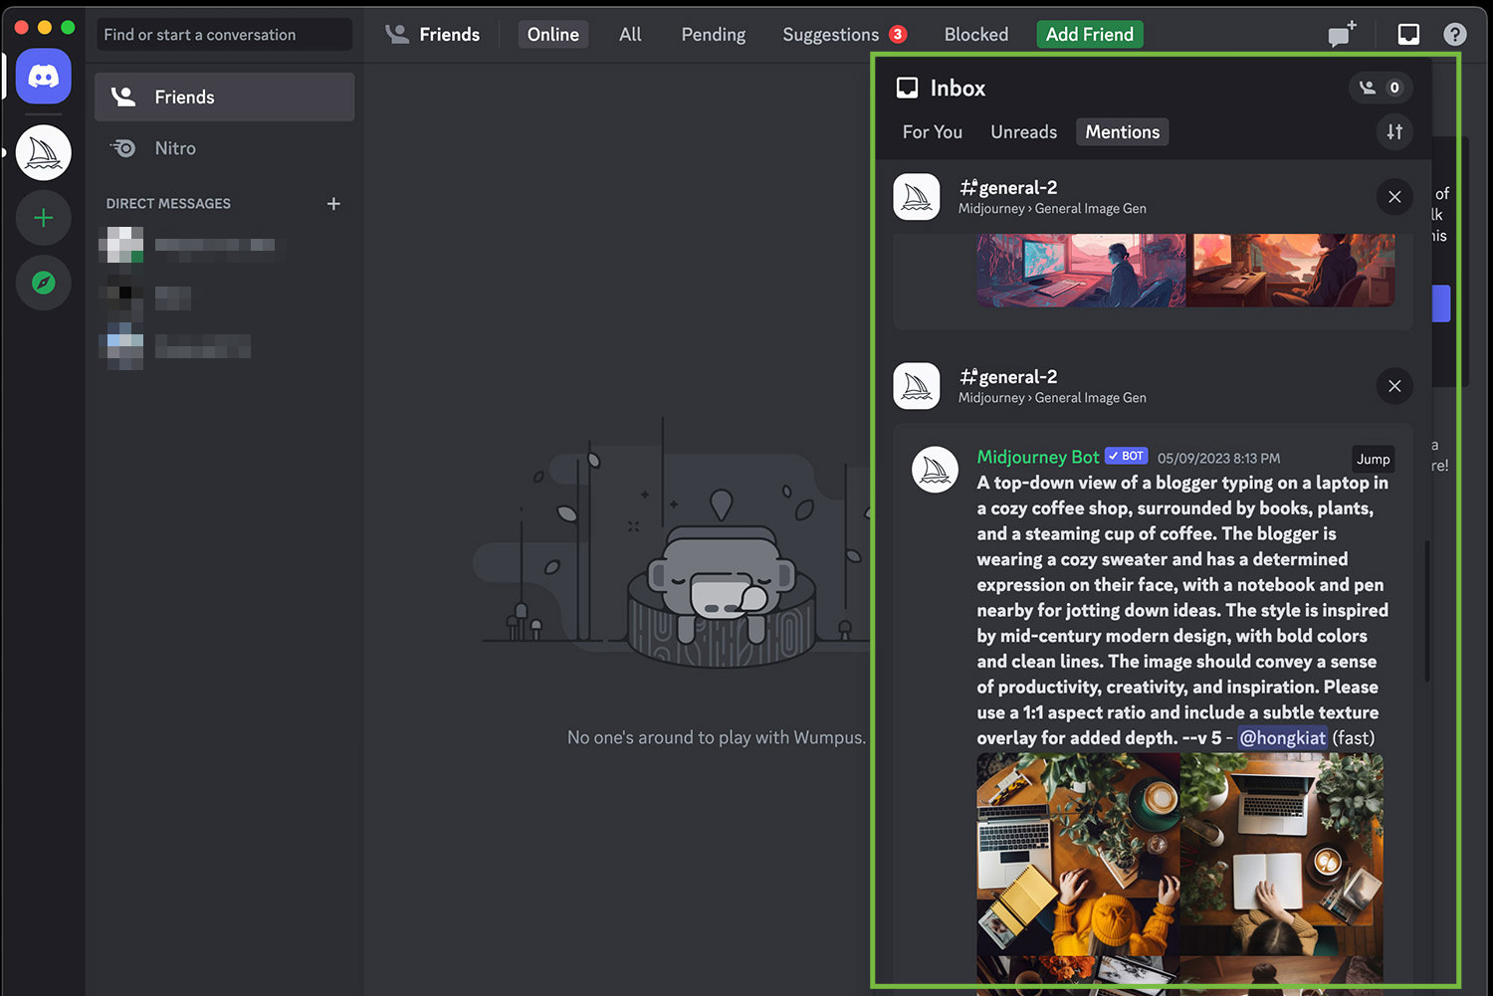1493x996 pixels.
Task: Click Midjourney Bot avatar in message
Action: pos(935,469)
